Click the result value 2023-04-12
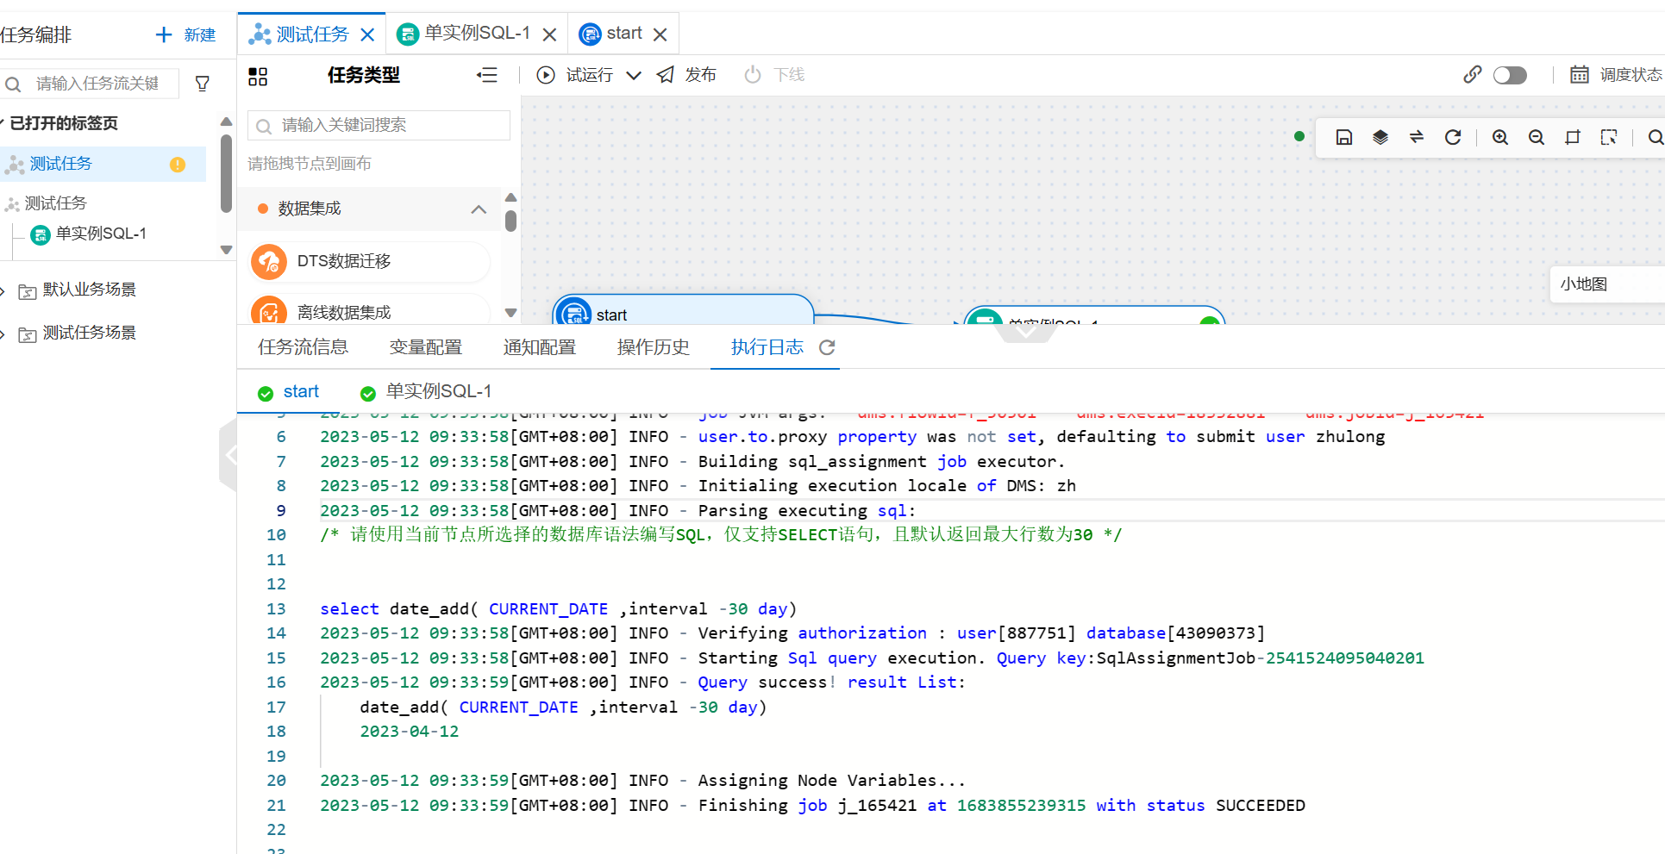Screen dimensions: 1665x854 (410, 732)
